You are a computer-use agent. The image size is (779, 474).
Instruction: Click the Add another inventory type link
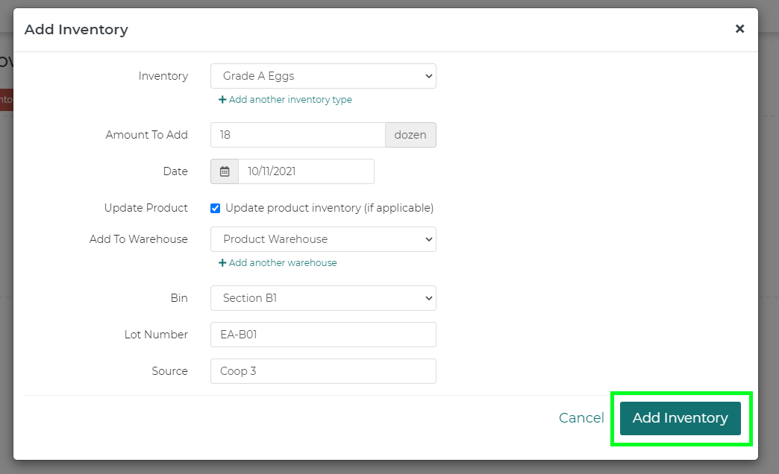[285, 100]
